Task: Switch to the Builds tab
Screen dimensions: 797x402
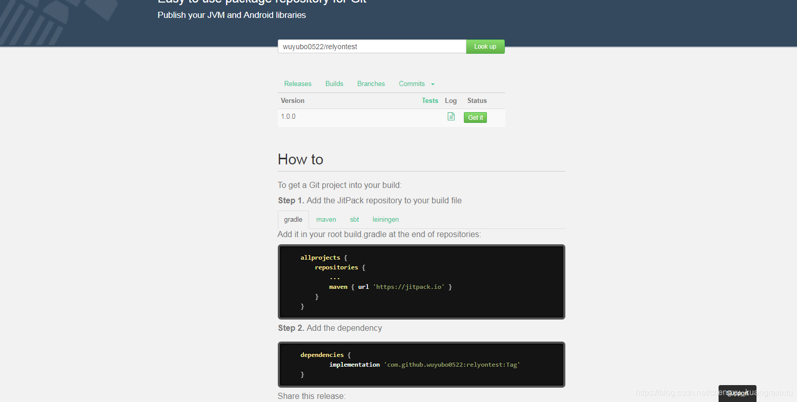Action: coord(334,84)
